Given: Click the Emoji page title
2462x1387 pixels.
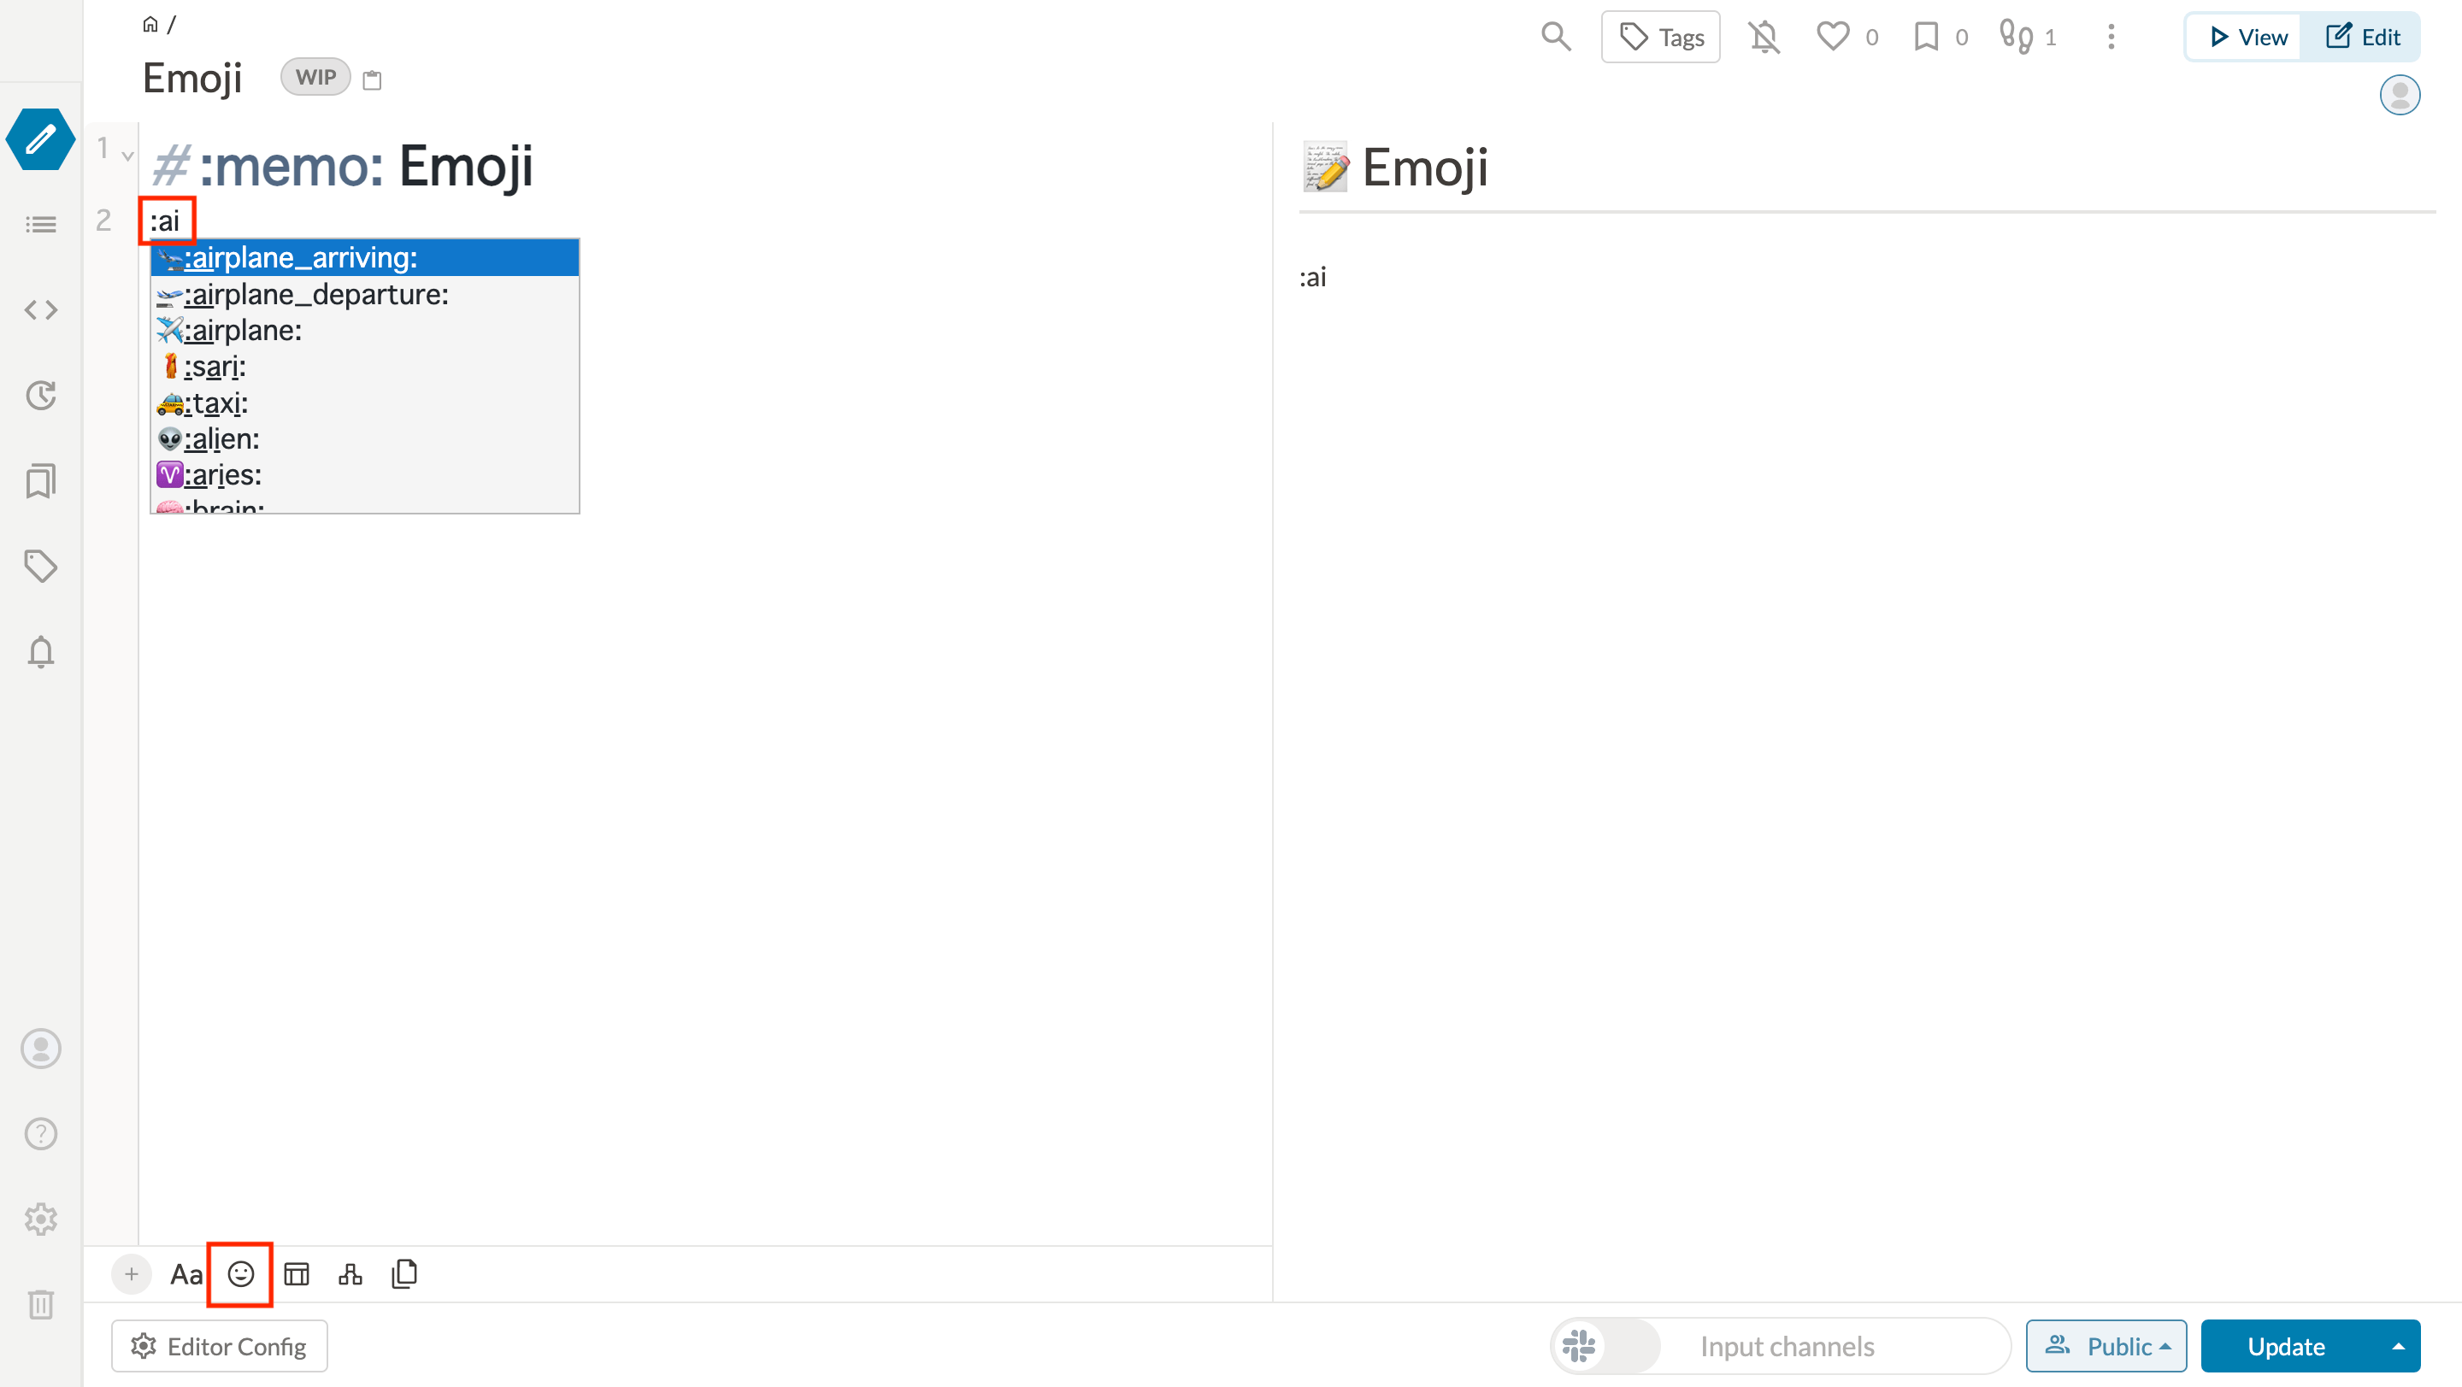Looking at the screenshot, I should [192, 79].
